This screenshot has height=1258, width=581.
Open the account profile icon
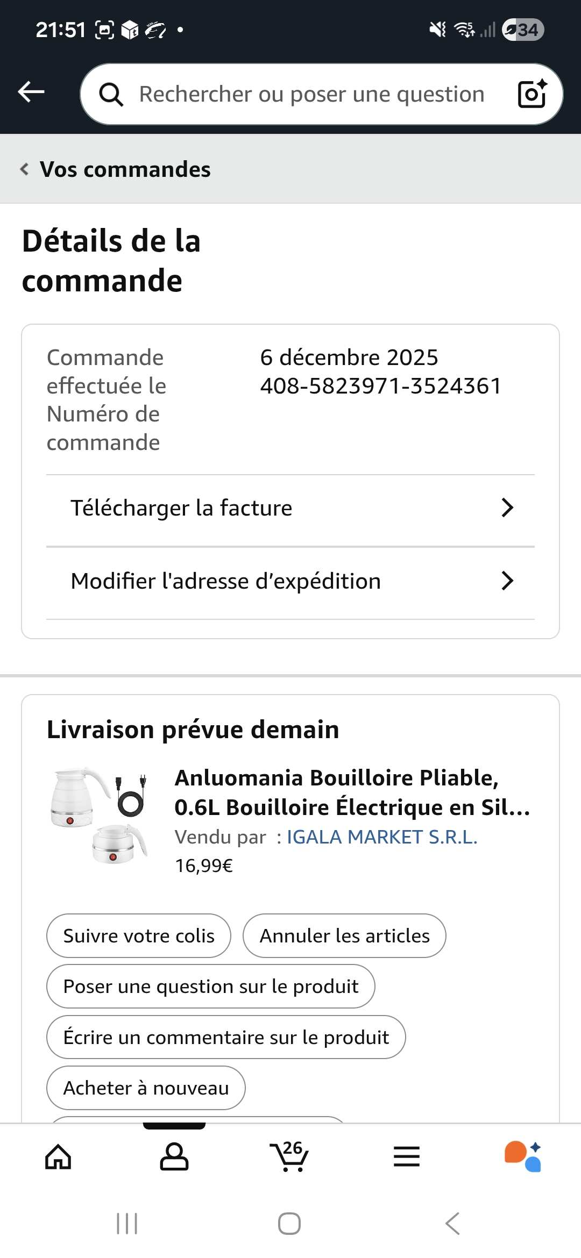click(x=174, y=1157)
